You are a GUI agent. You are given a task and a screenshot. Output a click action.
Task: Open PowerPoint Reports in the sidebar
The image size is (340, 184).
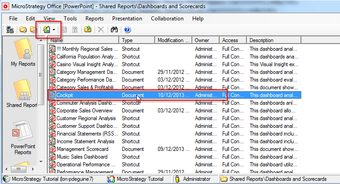pos(23,137)
